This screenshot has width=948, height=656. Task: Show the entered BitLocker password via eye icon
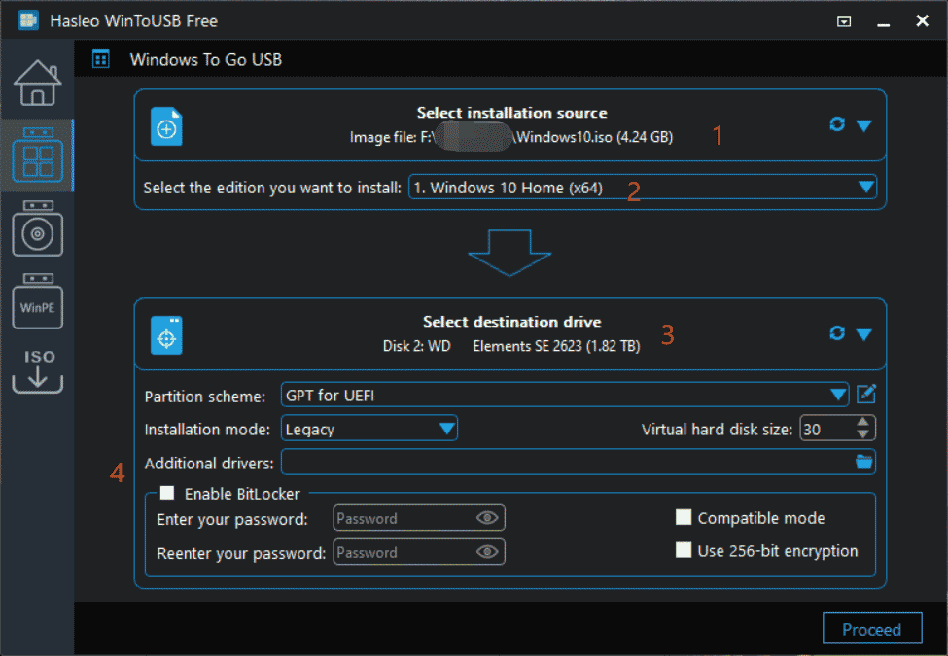point(487,517)
